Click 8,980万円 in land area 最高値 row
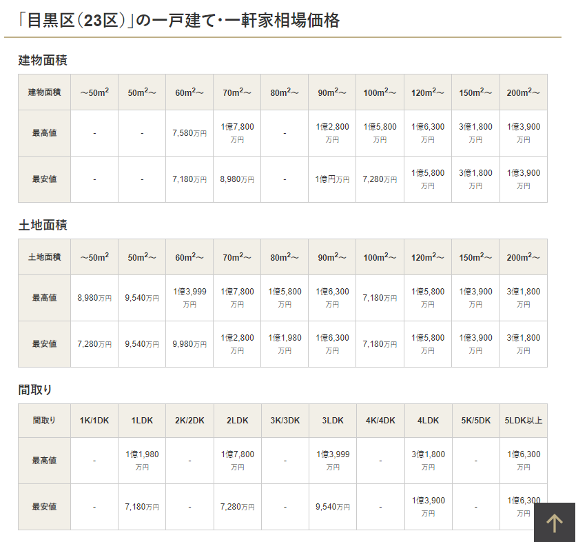 94,298
